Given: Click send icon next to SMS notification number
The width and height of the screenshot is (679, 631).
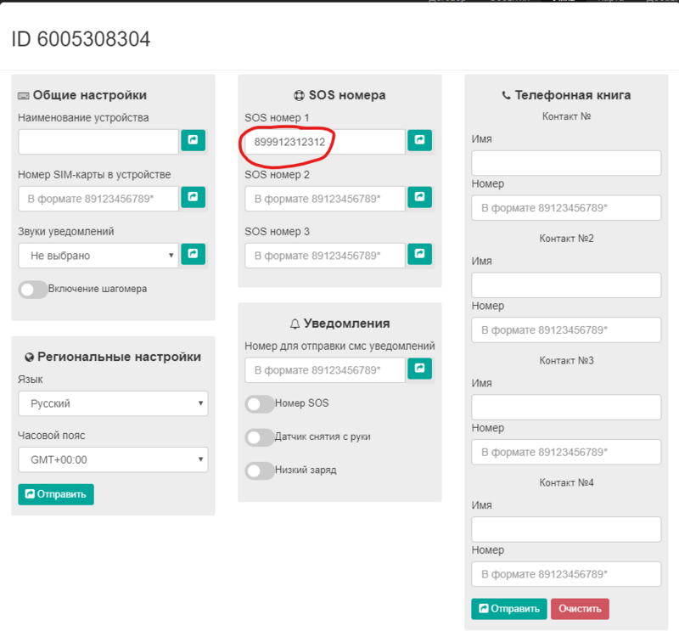Looking at the screenshot, I should pyautogui.click(x=419, y=368).
